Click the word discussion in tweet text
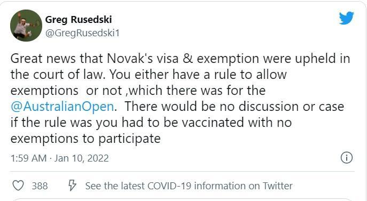367x201 pixels. pyautogui.click(x=269, y=106)
